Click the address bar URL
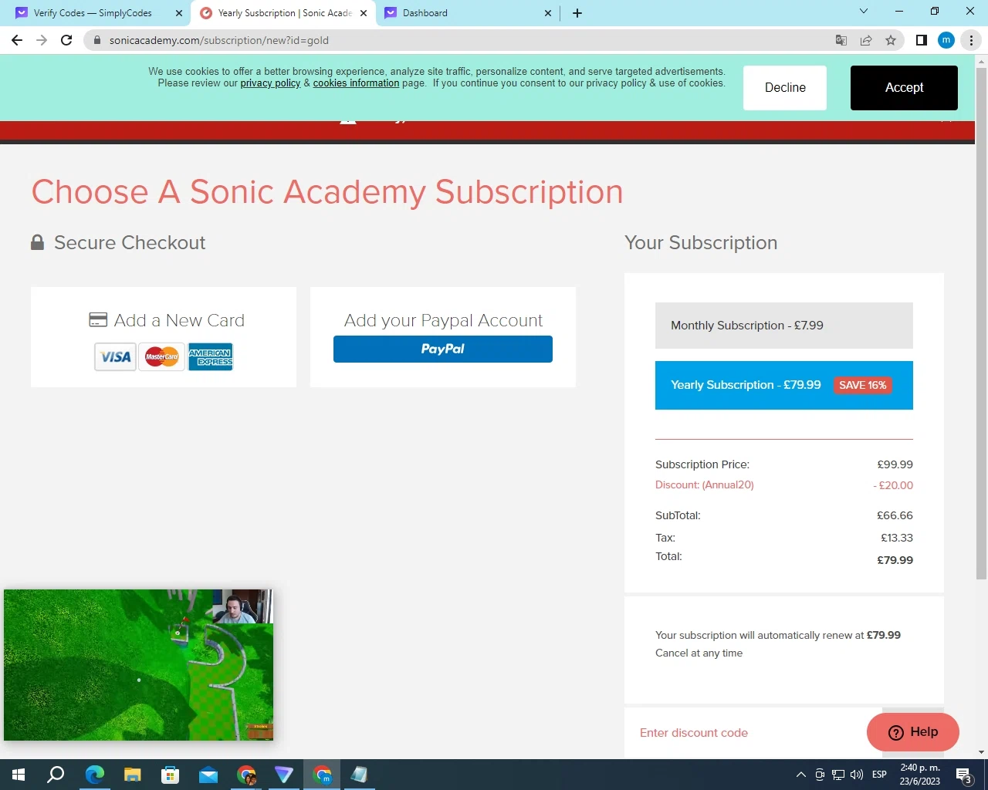Image resolution: width=988 pixels, height=790 pixels. pos(219,40)
